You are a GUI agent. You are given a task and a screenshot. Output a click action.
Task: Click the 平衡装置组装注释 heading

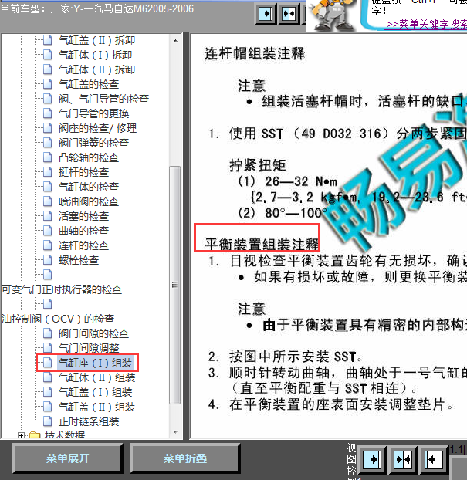(x=262, y=245)
